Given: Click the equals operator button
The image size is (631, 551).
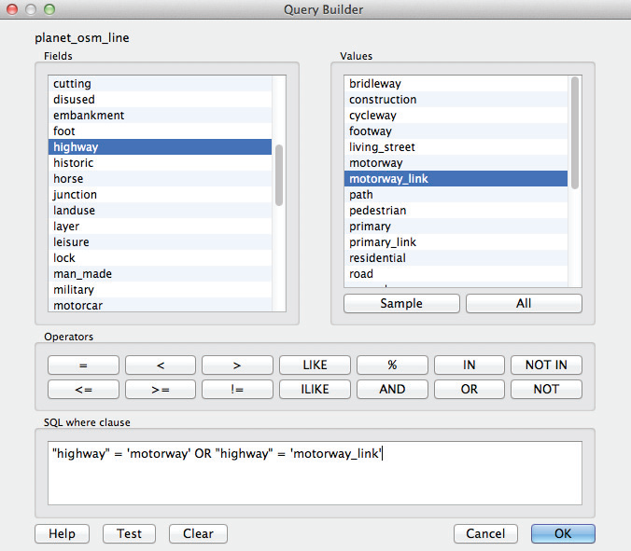Looking at the screenshot, I should tap(83, 365).
